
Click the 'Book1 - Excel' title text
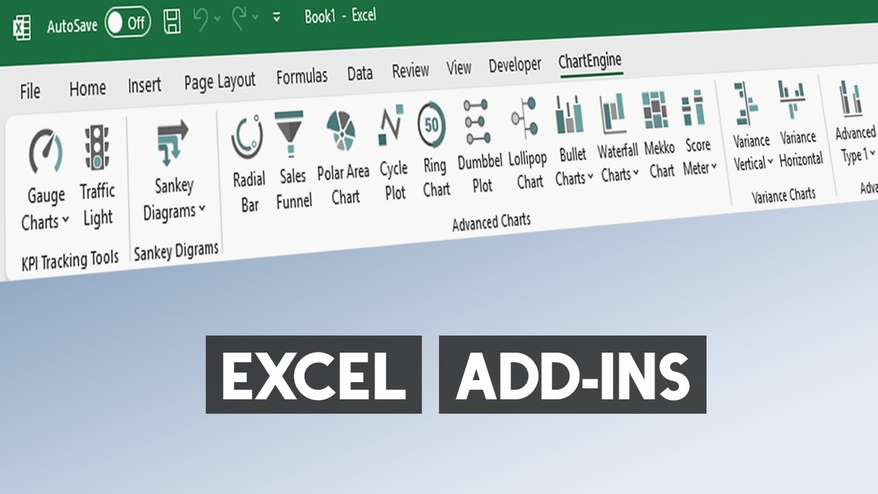click(x=340, y=16)
